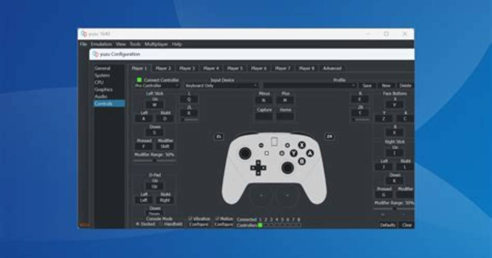
Task: Click the capture button on controller image
Action: (x=267, y=153)
